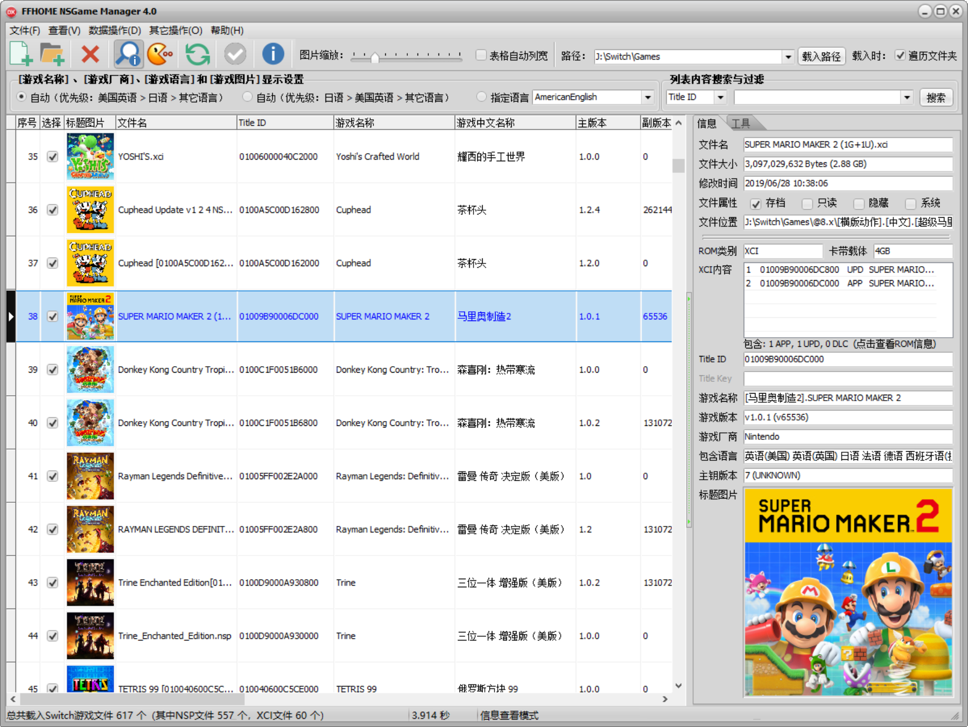
Task: Click the red X delete icon
Action: (x=90, y=54)
